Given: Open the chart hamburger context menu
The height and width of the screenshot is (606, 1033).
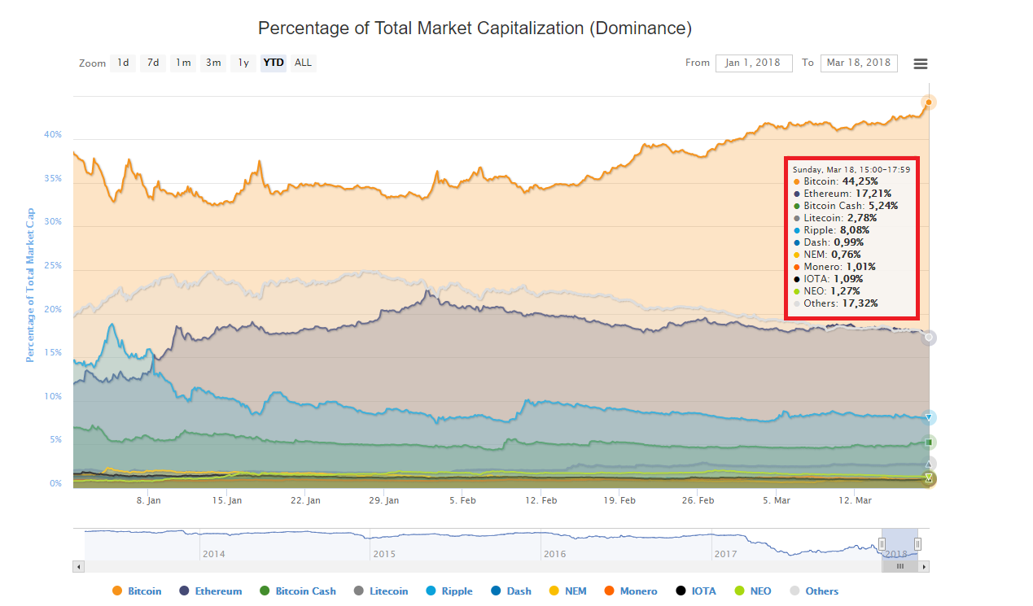Looking at the screenshot, I should (x=921, y=63).
